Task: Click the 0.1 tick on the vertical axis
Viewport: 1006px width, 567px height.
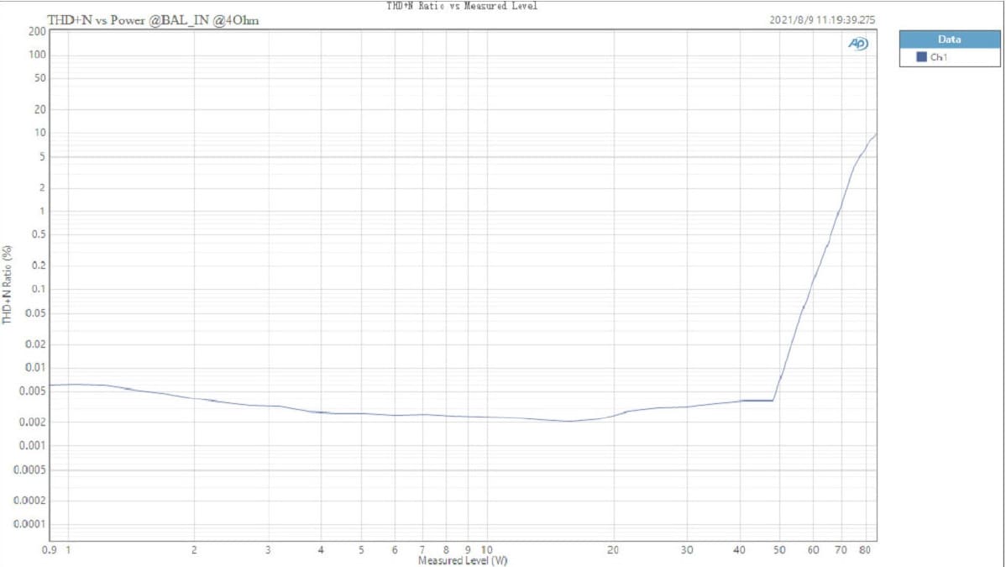Action: (39, 289)
